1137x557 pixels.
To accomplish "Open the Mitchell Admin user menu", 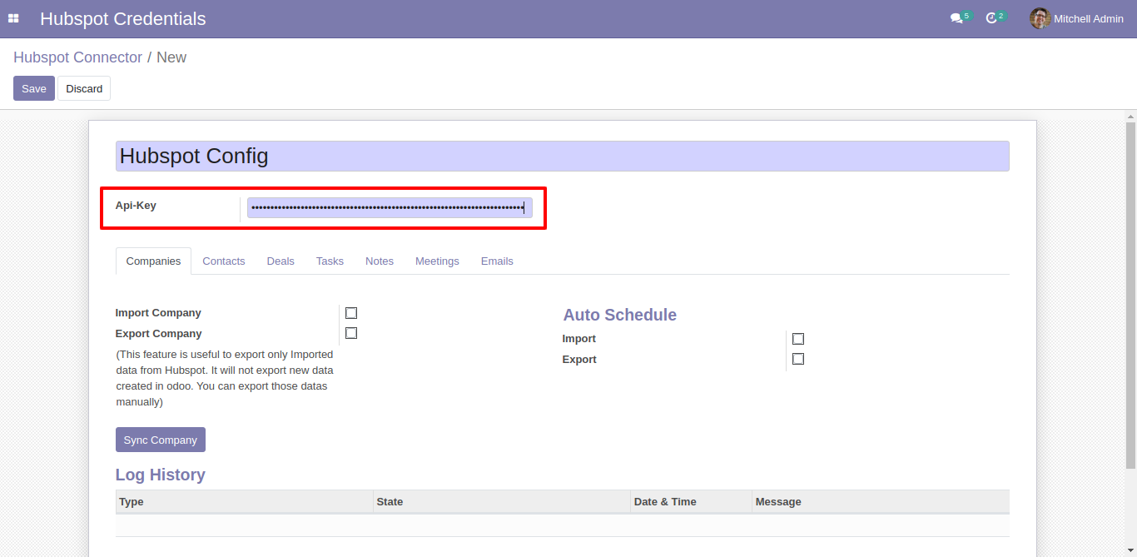I will [1076, 18].
